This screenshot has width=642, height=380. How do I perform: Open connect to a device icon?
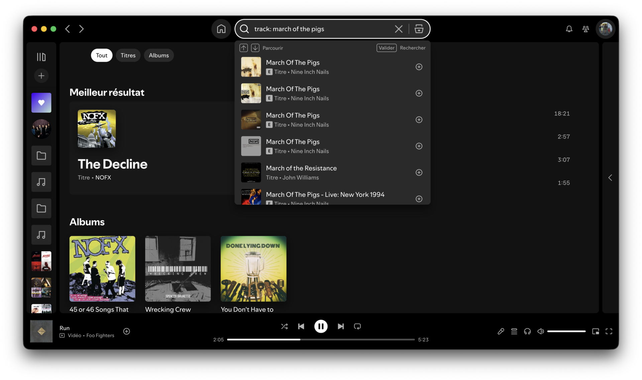click(527, 332)
